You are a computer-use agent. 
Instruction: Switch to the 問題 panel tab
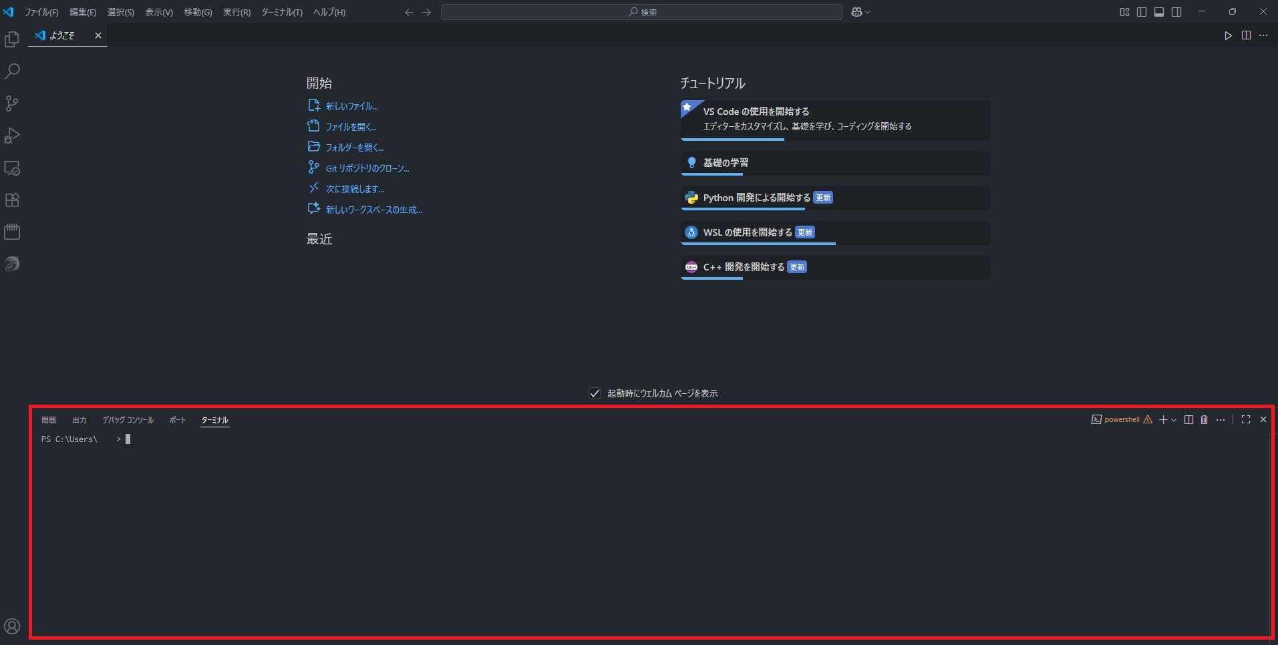click(x=49, y=420)
